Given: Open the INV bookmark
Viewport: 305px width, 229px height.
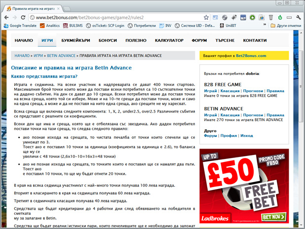Looking at the screenshot, I should [x=165, y=26].
